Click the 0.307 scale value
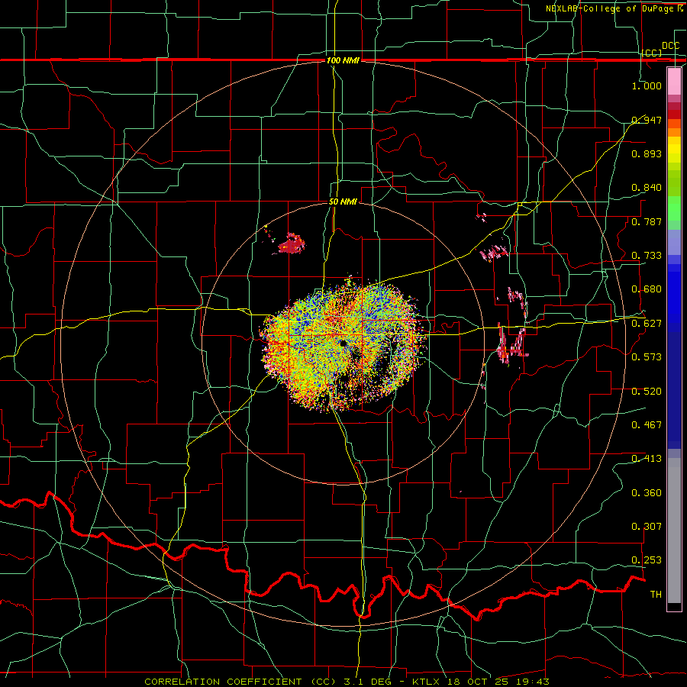The height and width of the screenshot is (687, 687). pyautogui.click(x=647, y=527)
